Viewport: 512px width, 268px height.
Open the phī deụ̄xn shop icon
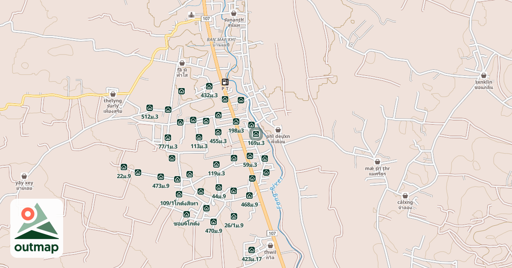(x=278, y=129)
